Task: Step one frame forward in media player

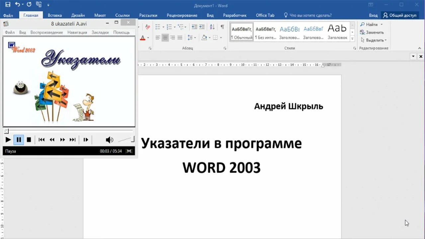Action: tap(86, 140)
